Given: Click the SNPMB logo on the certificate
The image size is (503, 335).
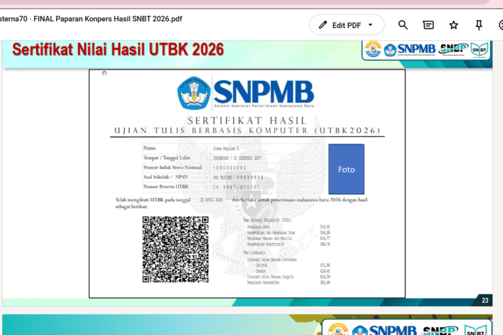Looking at the screenshot, I should tap(246, 93).
